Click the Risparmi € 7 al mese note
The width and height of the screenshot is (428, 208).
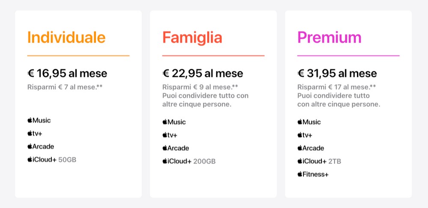tap(65, 87)
